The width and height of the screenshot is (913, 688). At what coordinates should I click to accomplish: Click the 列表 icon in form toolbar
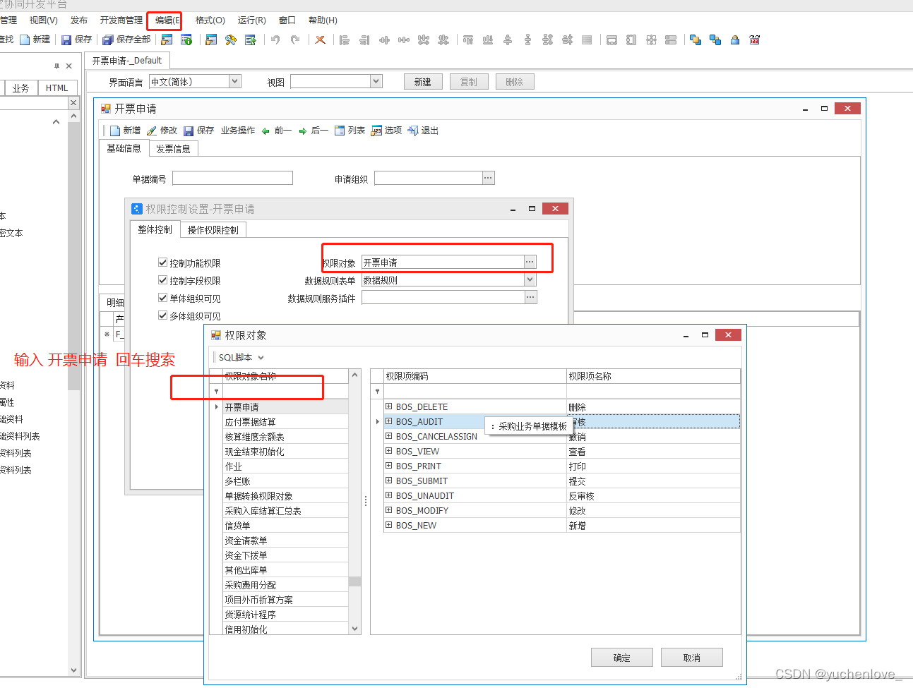pos(340,131)
